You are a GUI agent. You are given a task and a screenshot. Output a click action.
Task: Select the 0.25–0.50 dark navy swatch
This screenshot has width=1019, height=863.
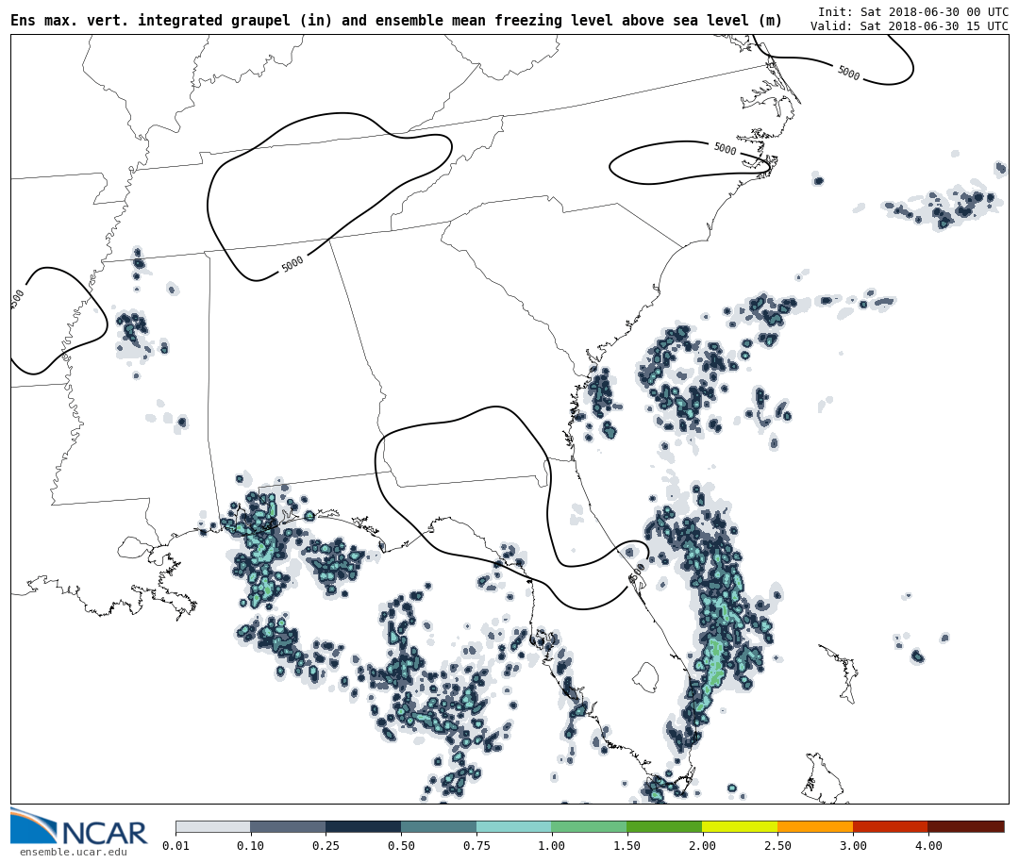click(x=363, y=827)
